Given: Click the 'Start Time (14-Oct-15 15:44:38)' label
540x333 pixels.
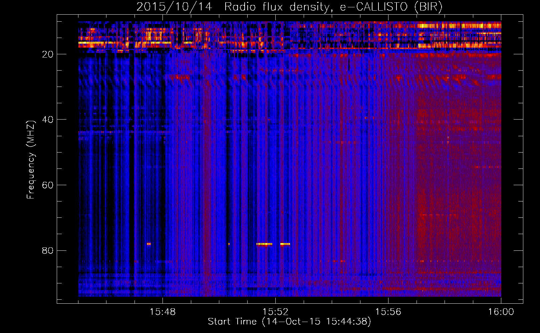Looking at the screenshot, I should coord(289,322).
